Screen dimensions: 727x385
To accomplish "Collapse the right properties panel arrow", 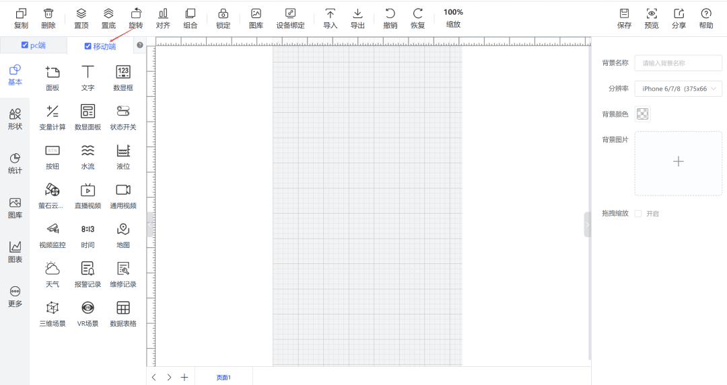I will coord(588,225).
